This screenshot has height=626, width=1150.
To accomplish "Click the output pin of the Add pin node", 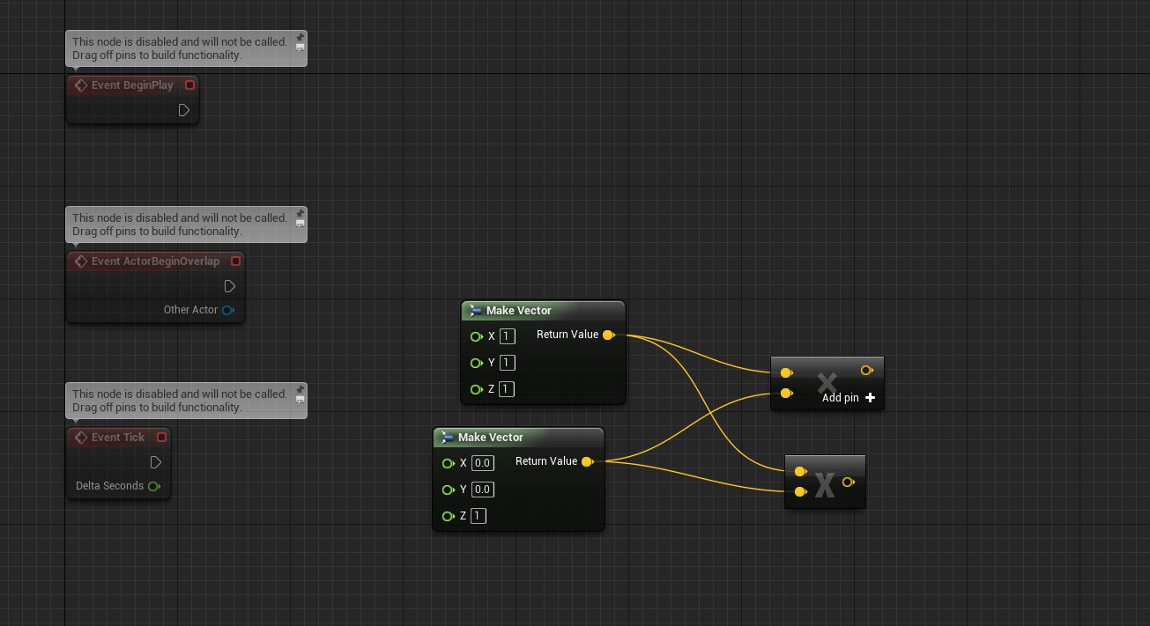I will 866,371.
